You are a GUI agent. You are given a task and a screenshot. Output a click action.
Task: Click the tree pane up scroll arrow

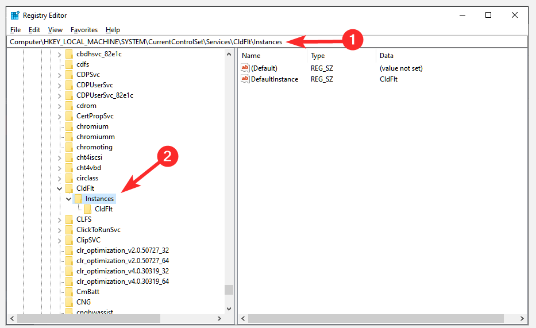[229, 54]
